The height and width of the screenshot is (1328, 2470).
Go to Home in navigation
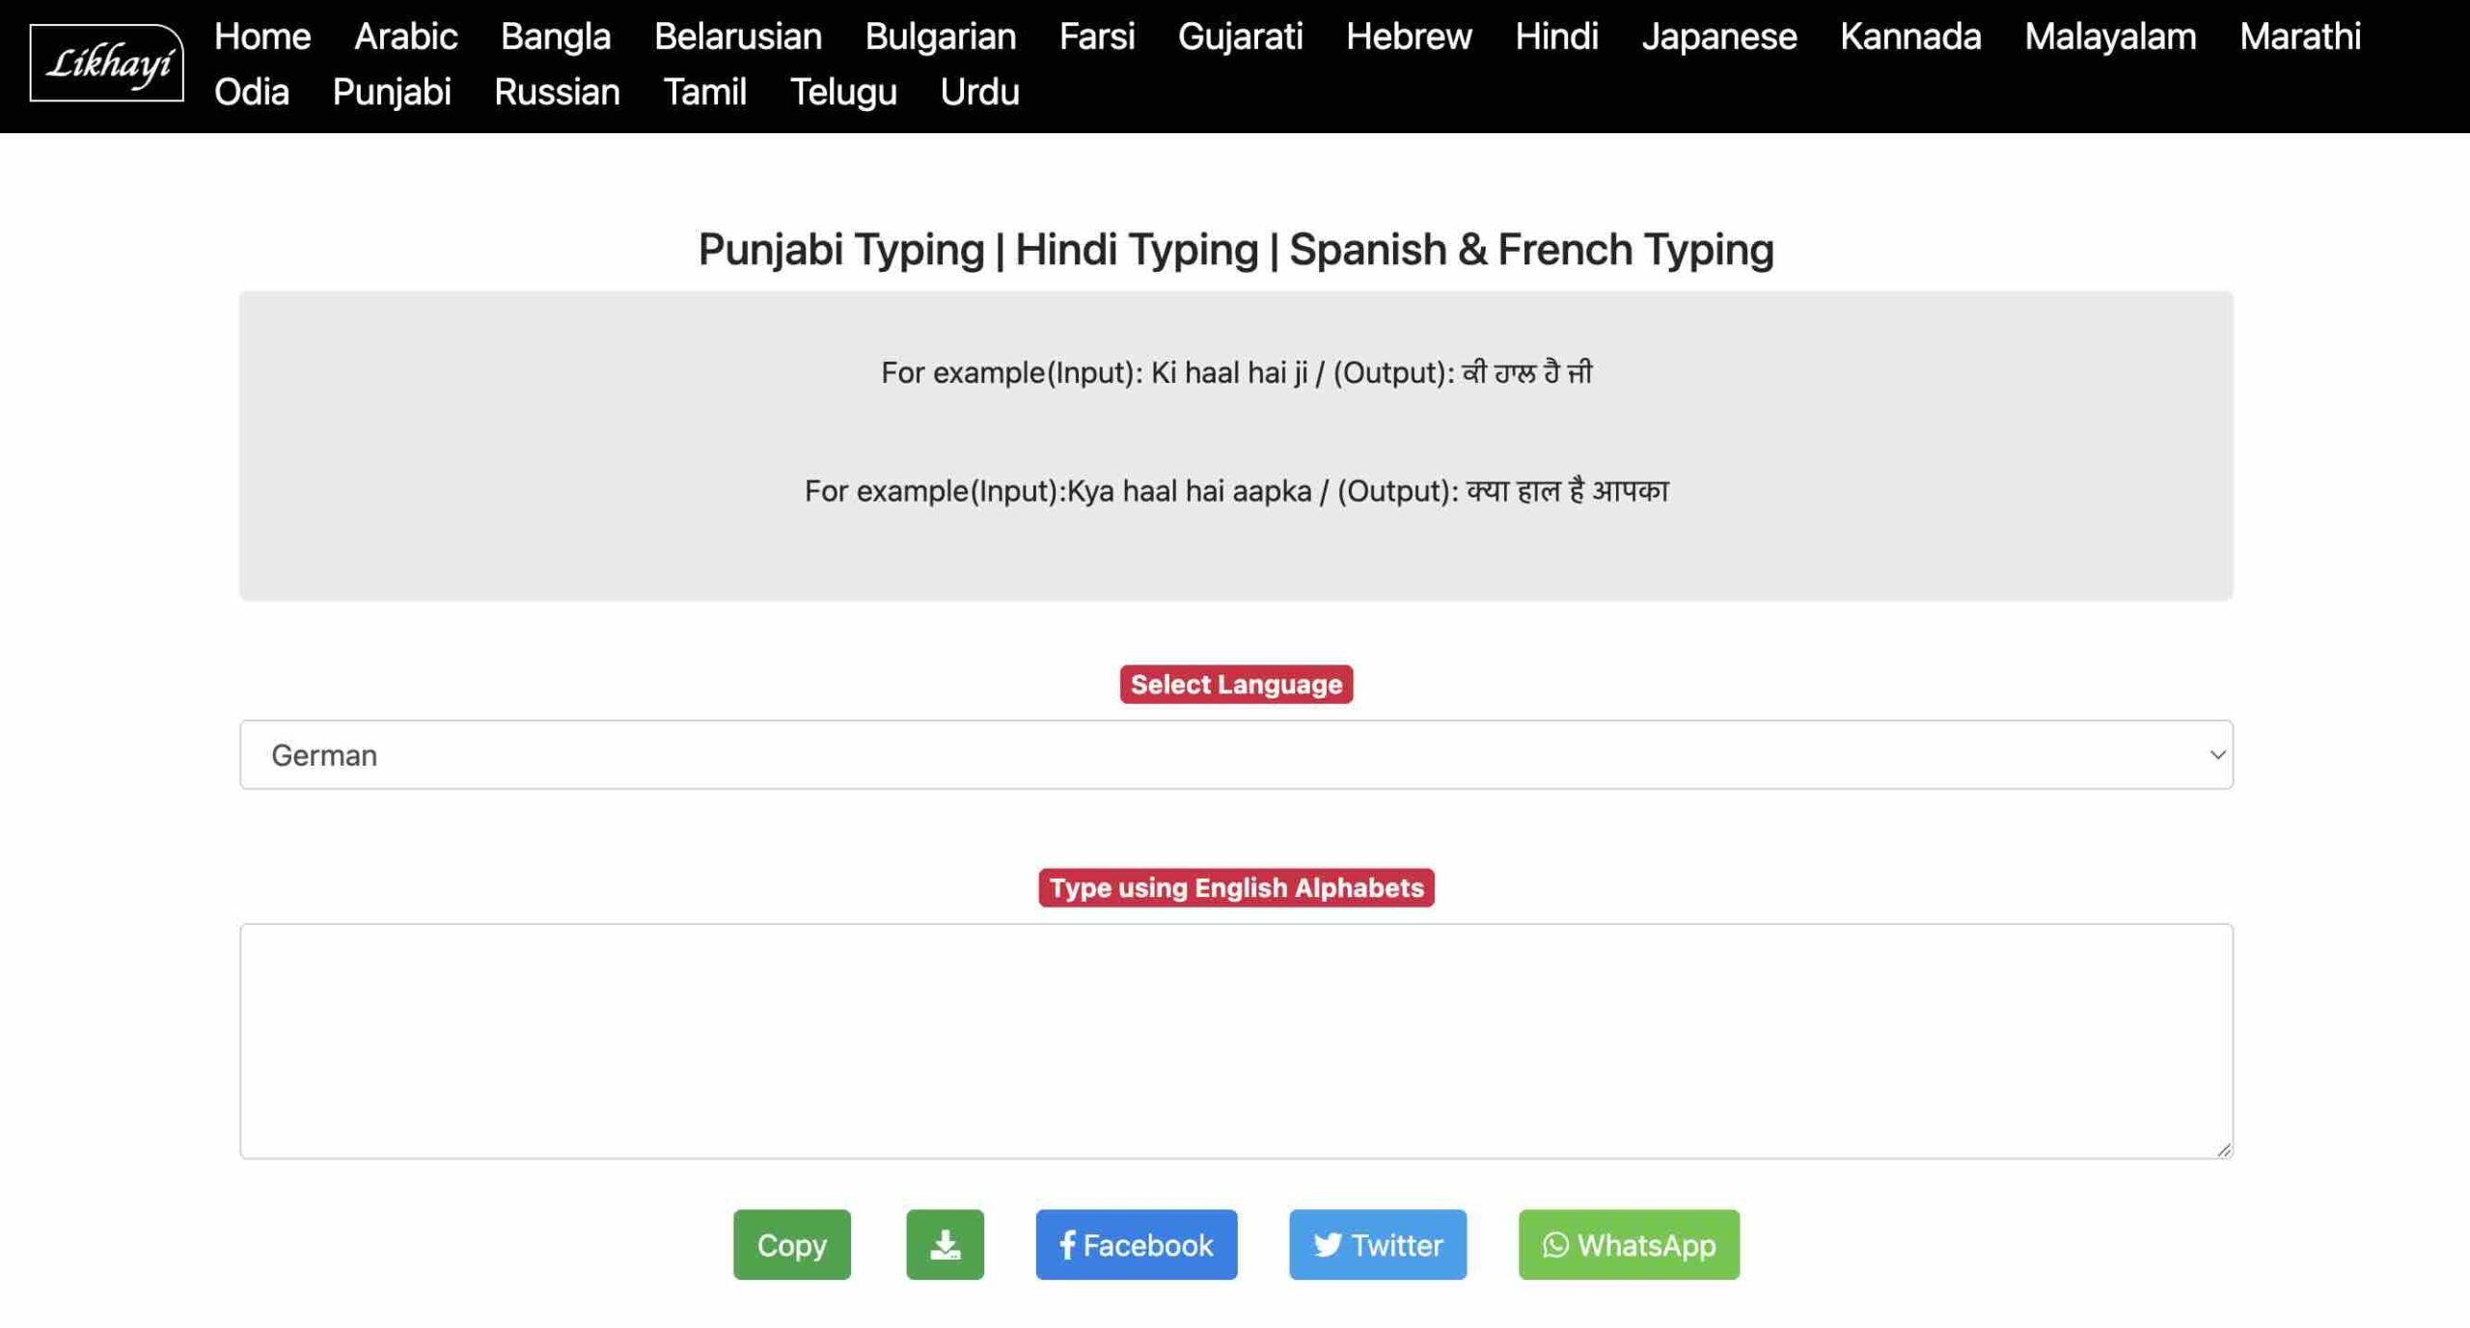point(262,37)
